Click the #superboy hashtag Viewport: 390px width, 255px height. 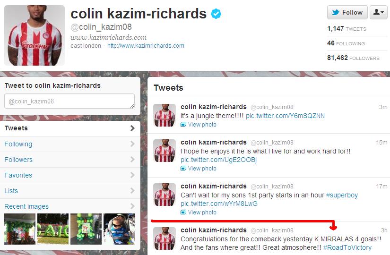pyautogui.click(x=342, y=195)
